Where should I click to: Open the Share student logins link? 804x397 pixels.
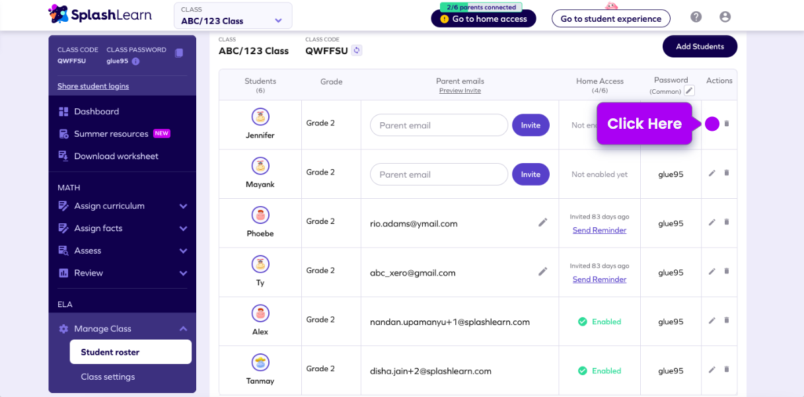tap(93, 86)
